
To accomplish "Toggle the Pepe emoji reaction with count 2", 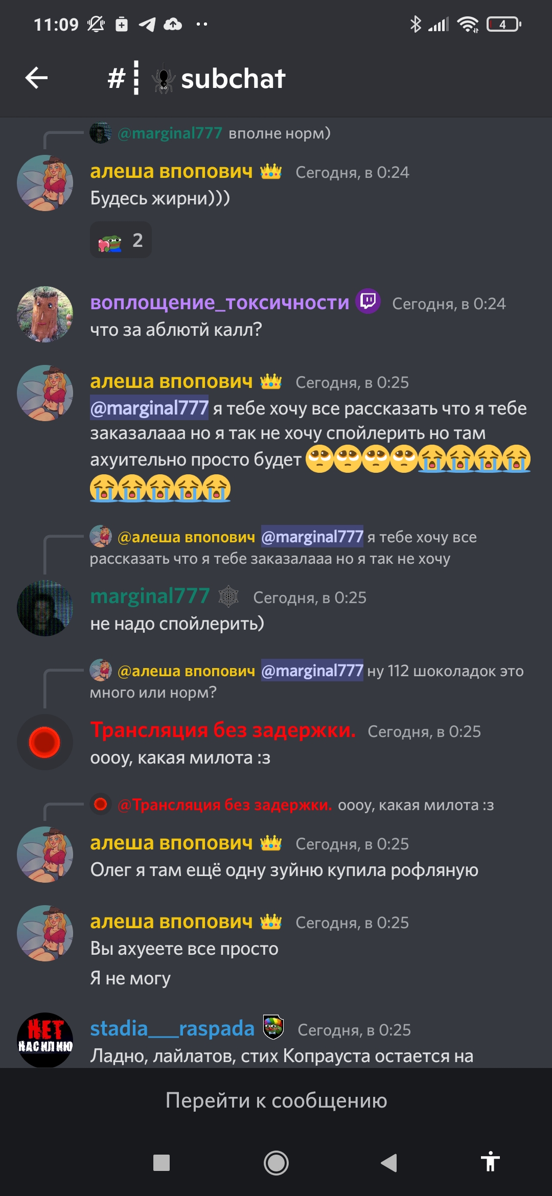I will click(121, 240).
